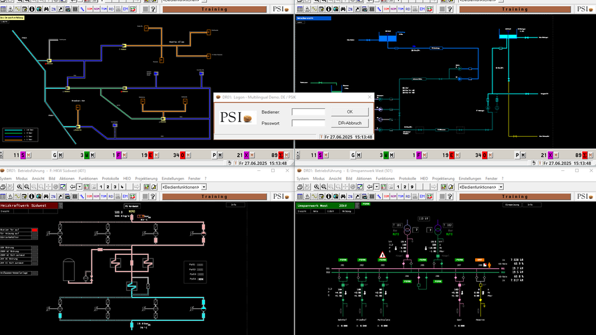
Task: Click the DR-Abbruch button
Action: click(350, 123)
